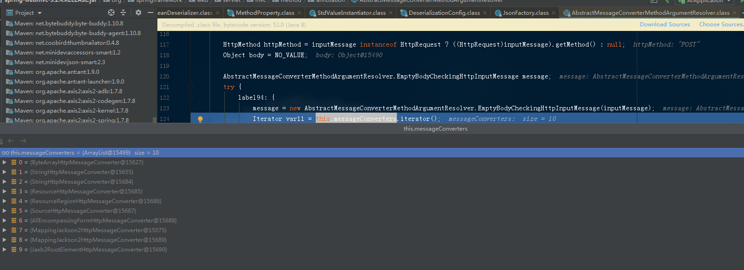Click the forward arrow in the evaluate popup
744x270 pixels.
pos(23,141)
